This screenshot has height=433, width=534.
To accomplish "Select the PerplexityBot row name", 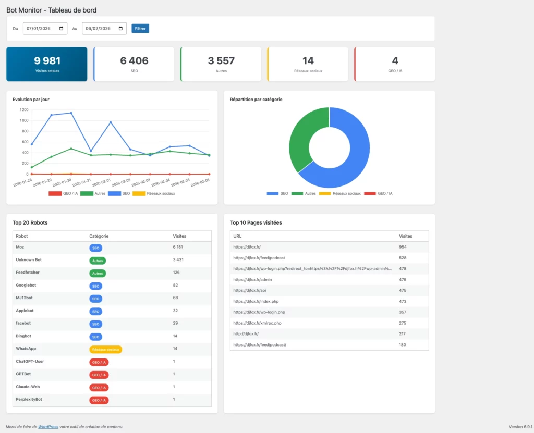I will tap(29, 400).
